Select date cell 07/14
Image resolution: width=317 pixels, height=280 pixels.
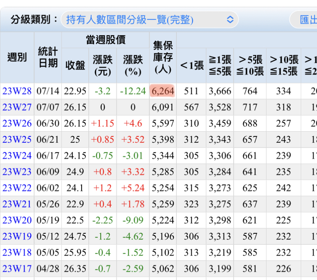48,91
